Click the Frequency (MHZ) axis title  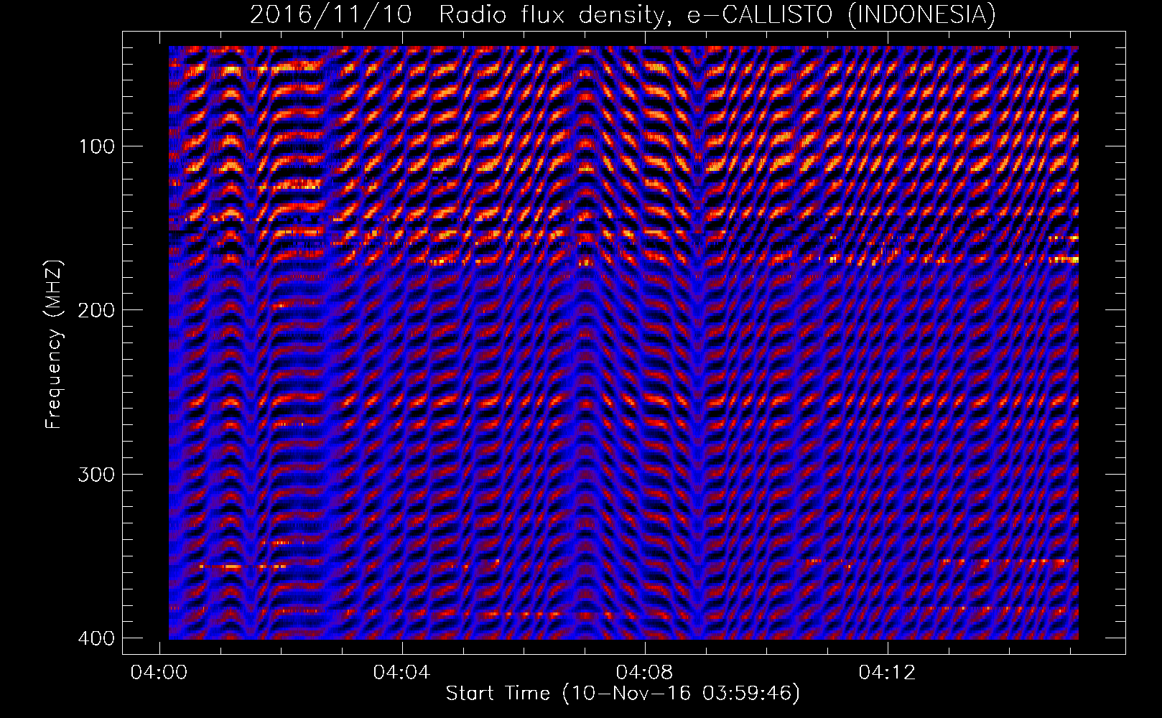[x=54, y=344]
